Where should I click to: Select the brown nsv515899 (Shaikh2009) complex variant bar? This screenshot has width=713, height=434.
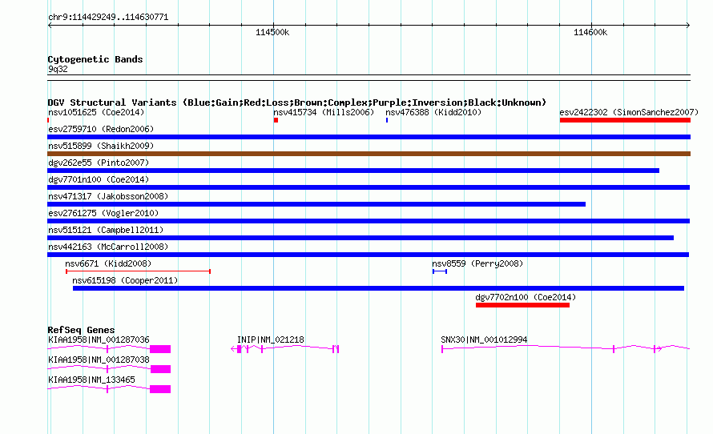pyautogui.click(x=369, y=154)
